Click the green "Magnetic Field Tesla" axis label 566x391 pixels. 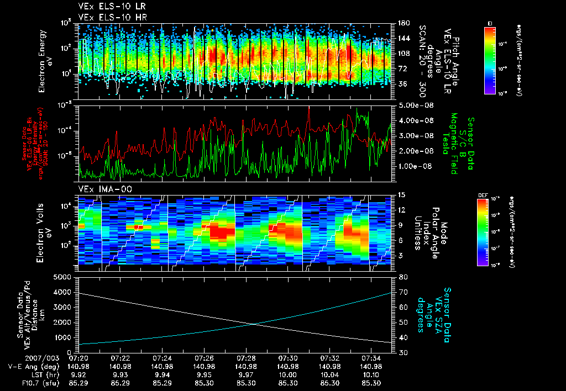[x=450, y=143]
